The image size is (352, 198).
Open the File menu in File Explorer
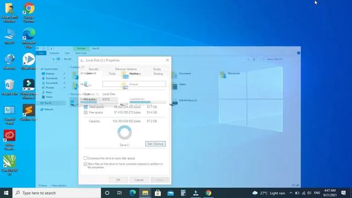click(41, 53)
